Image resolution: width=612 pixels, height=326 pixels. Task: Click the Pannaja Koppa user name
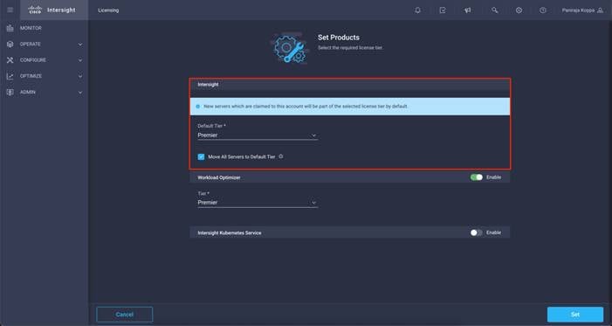pyautogui.click(x=578, y=10)
